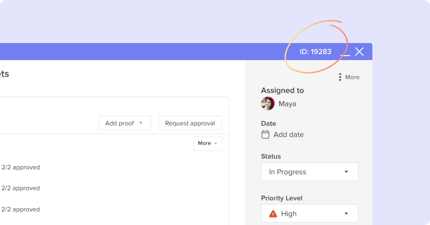Open the Add proof dropdown

click(x=124, y=123)
